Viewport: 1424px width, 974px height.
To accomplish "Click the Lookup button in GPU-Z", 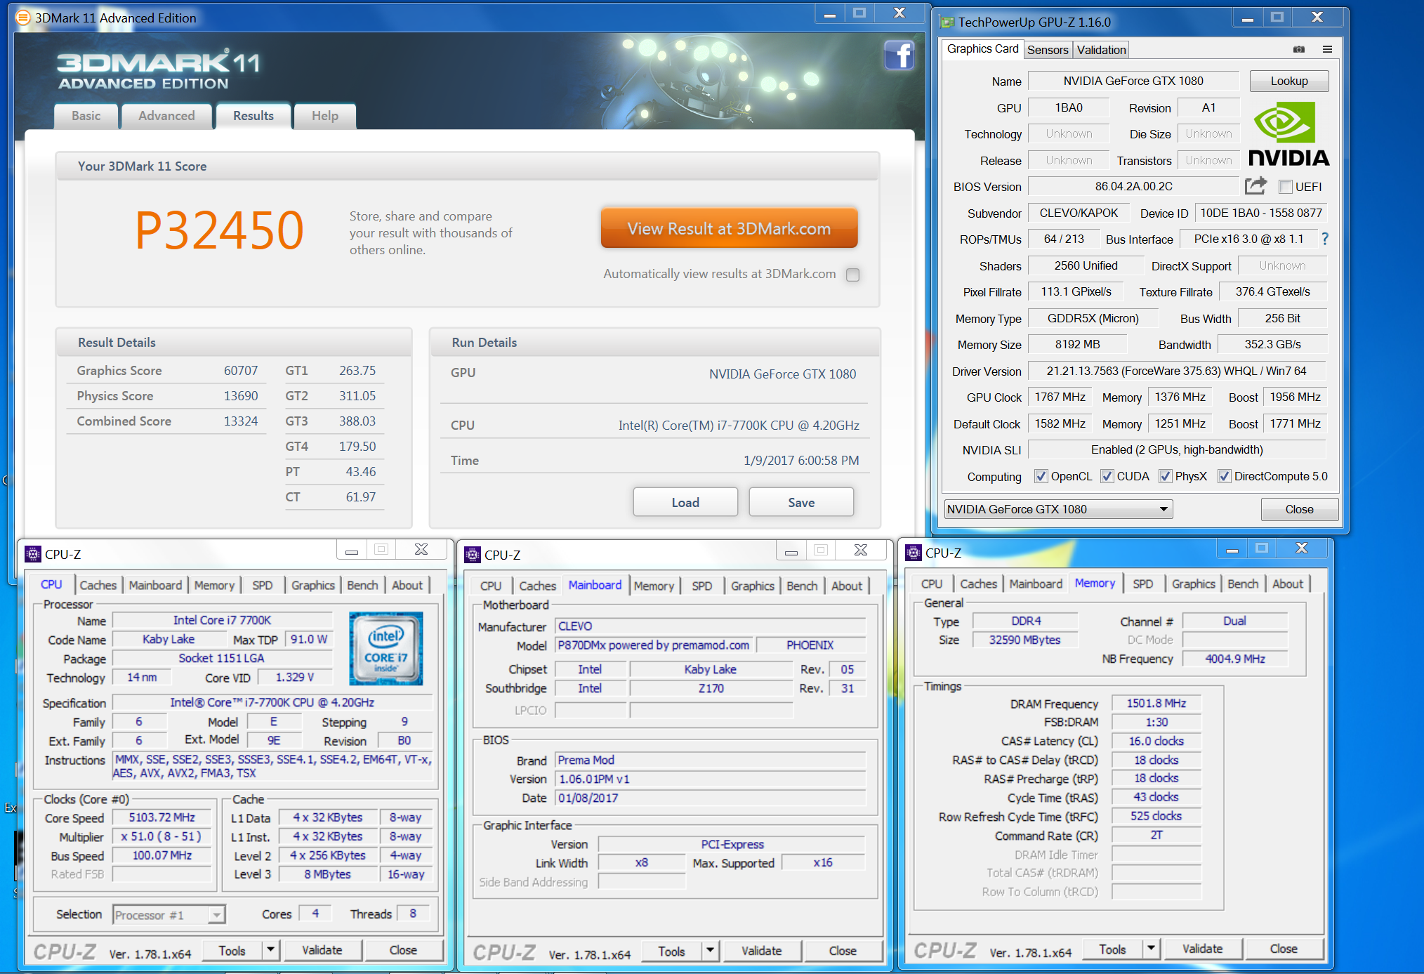I will tap(1289, 81).
